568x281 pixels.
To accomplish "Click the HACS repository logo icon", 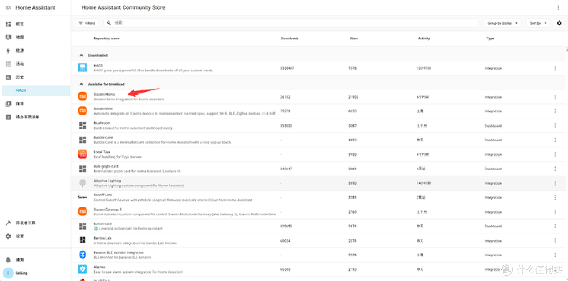I will click(x=83, y=68).
